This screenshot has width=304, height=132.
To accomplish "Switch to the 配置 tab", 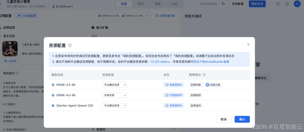I will (124, 4).
